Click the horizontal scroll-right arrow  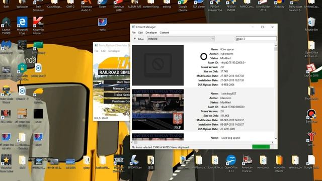point(273,142)
